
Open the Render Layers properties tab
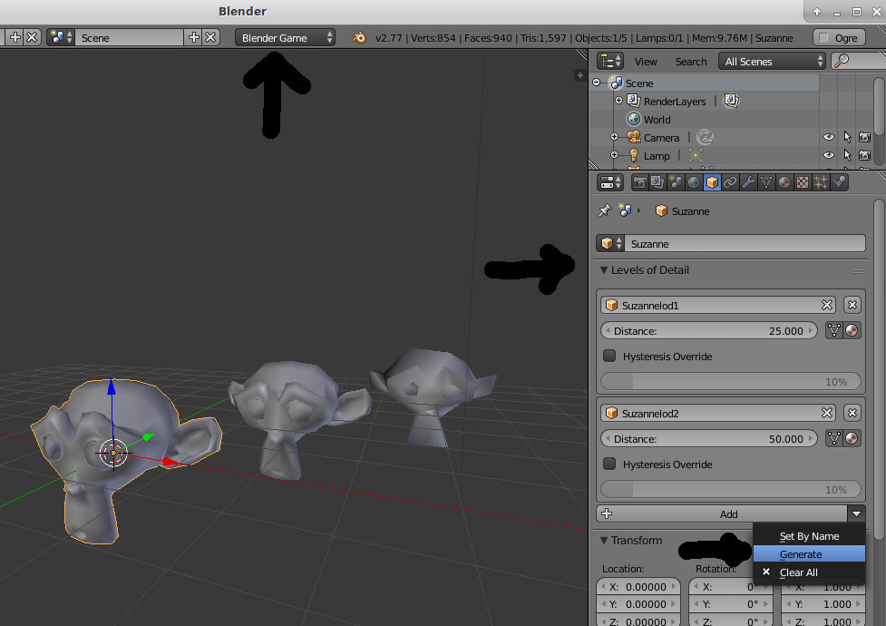(x=657, y=182)
